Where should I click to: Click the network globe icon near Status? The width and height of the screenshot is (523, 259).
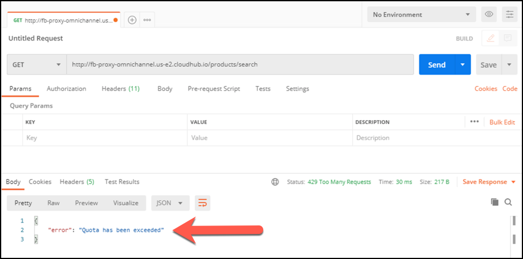275,182
